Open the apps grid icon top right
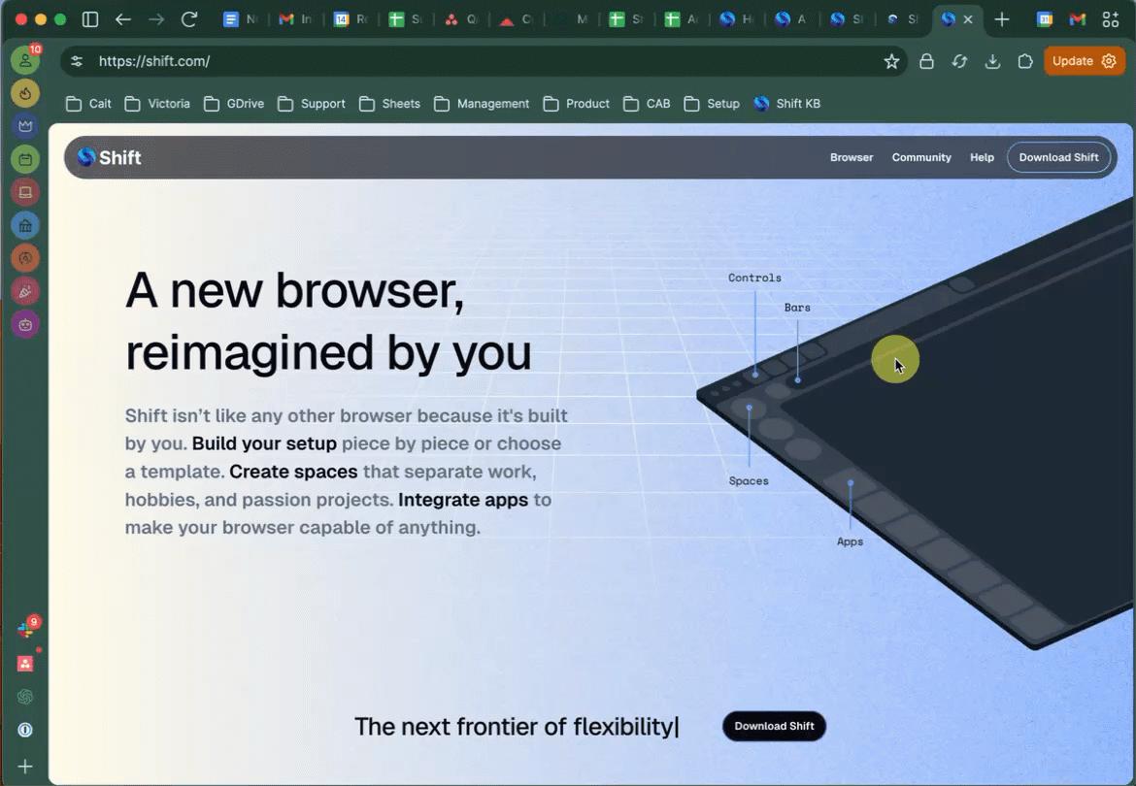Viewport: 1136px width, 786px height. [1111, 19]
